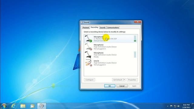Select the 'Line In' device label
This screenshot has height=109, width=194.
click(x=96, y=61)
